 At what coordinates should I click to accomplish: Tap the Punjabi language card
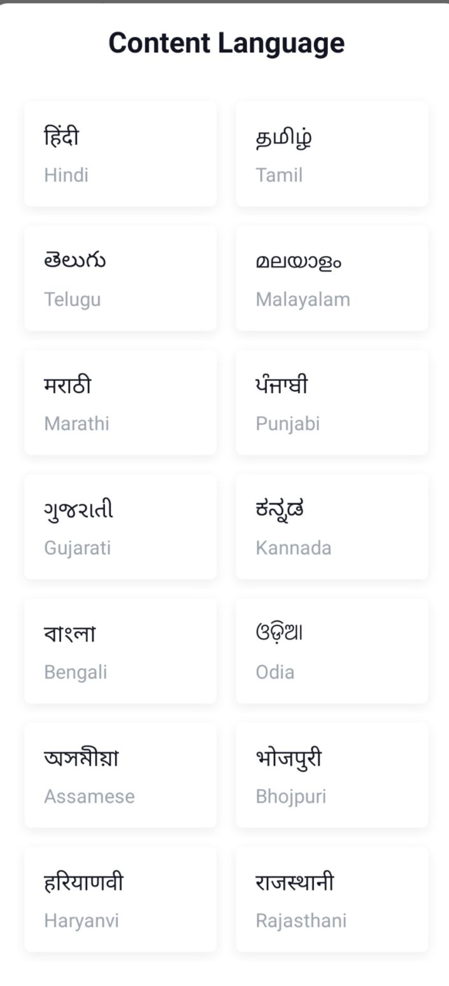pos(332,403)
